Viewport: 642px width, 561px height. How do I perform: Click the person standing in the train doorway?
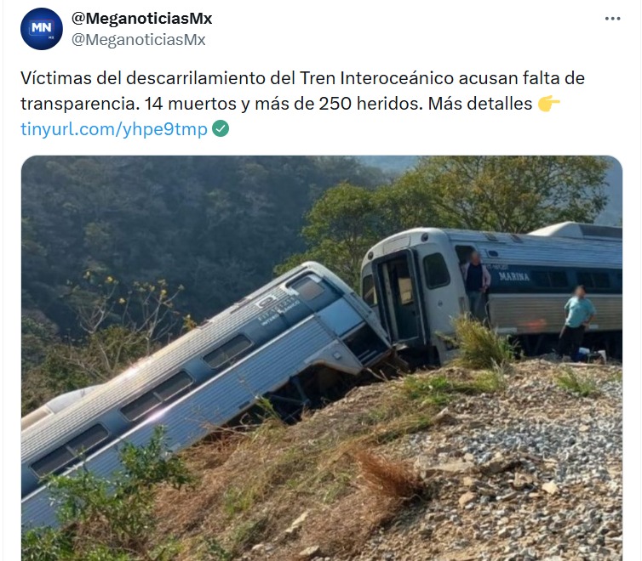tap(476, 284)
